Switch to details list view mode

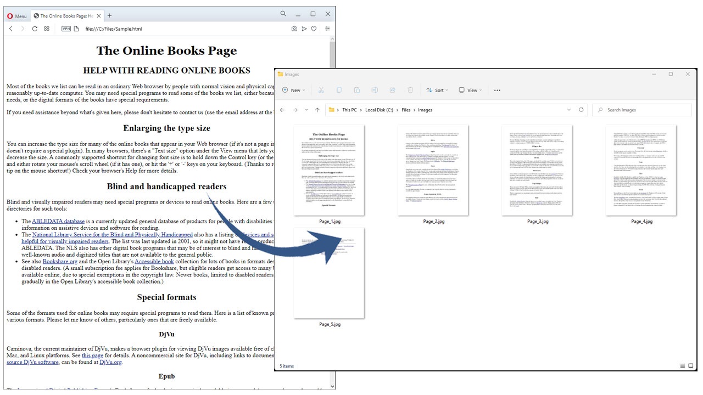tap(683, 366)
